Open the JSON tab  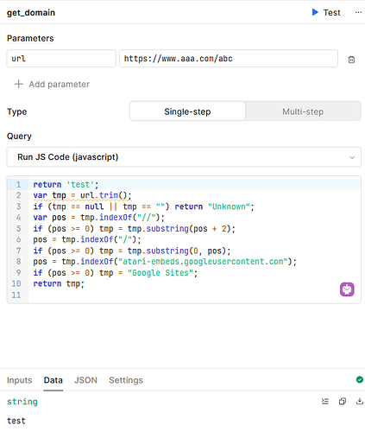click(x=85, y=380)
